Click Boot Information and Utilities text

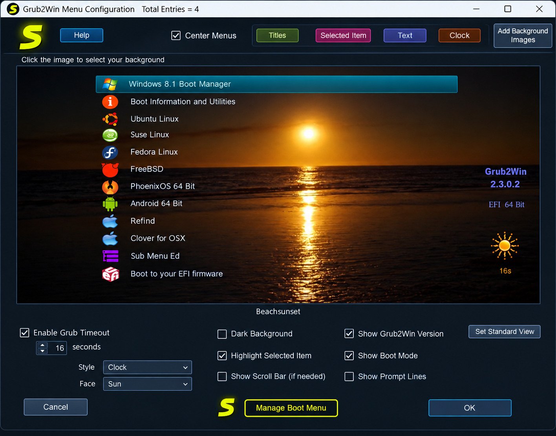click(x=183, y=102)
